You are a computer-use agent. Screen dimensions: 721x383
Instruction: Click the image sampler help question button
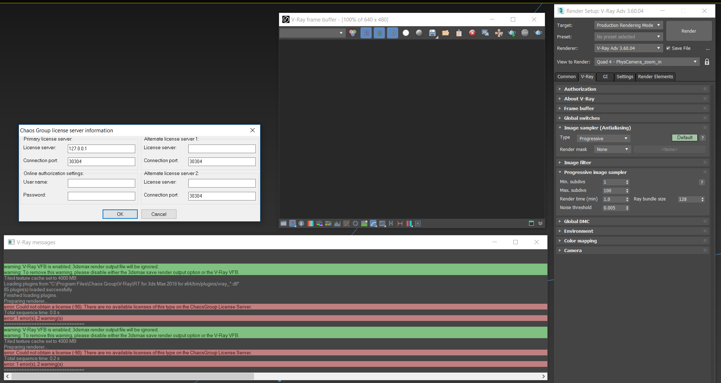(x=703, y=138)
